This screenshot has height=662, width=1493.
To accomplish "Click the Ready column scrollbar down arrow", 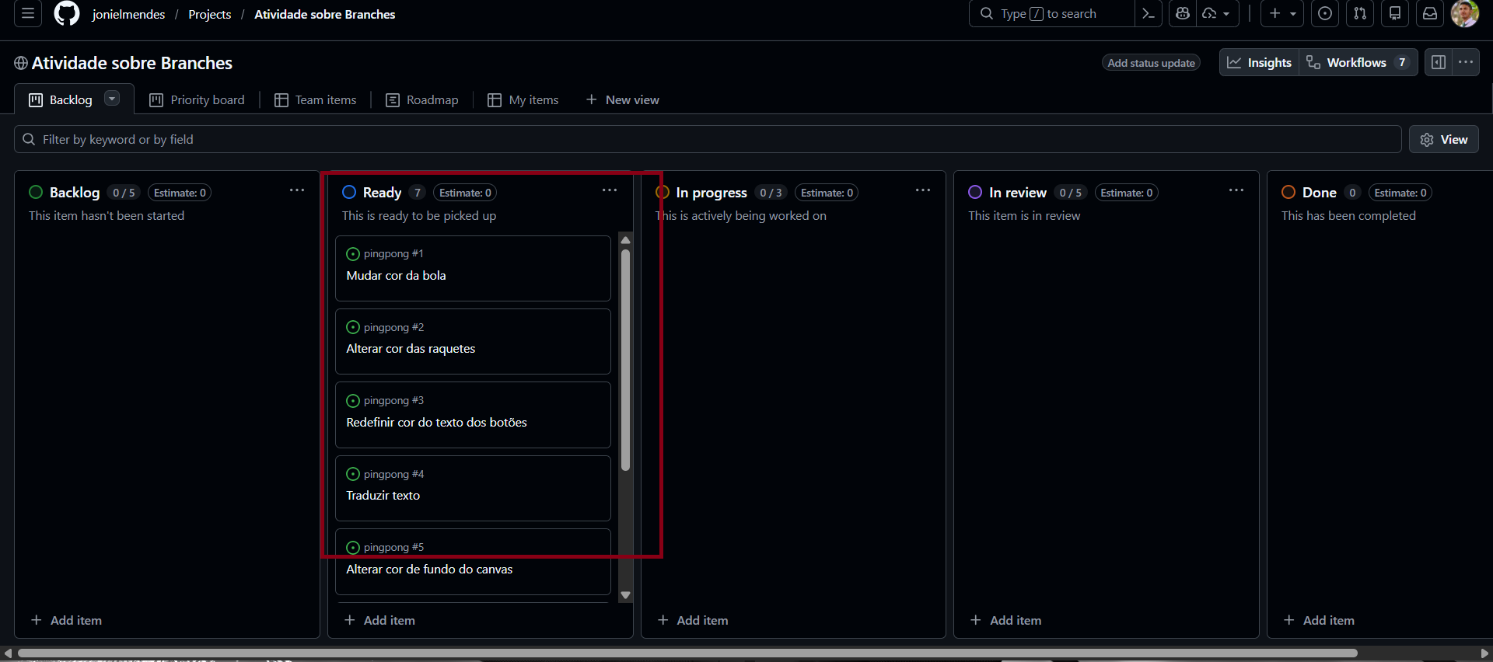I will point(625,595).
